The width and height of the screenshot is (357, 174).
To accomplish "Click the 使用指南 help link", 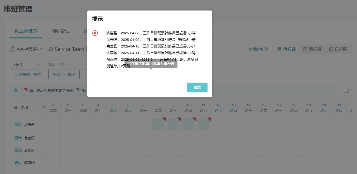I will coord(258,49).
